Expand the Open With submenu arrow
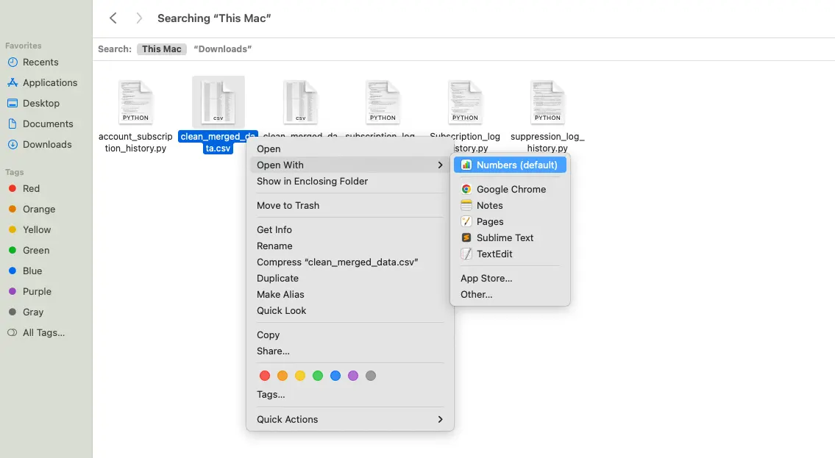Viewport: 835px width, 458px height. (440, 165)
